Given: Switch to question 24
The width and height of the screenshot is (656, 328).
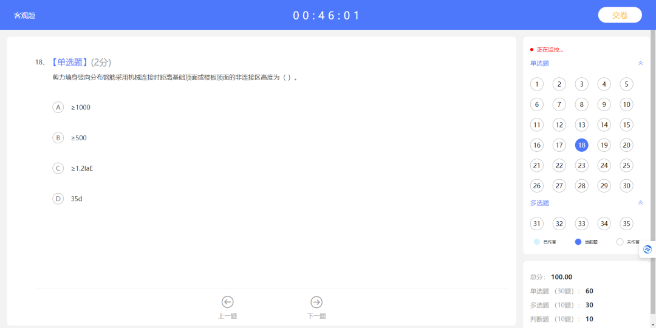Looking at the screenshot, I should (x=604, y=165).
